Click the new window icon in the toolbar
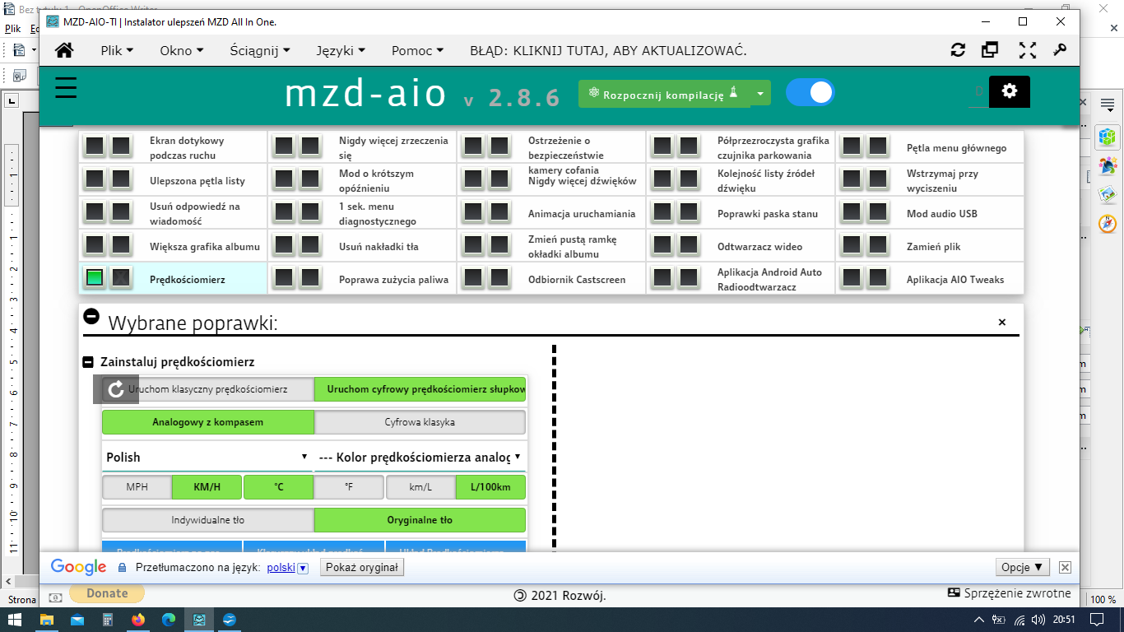The height and width of the screenshot is (632, 1124). pos(990,50)
